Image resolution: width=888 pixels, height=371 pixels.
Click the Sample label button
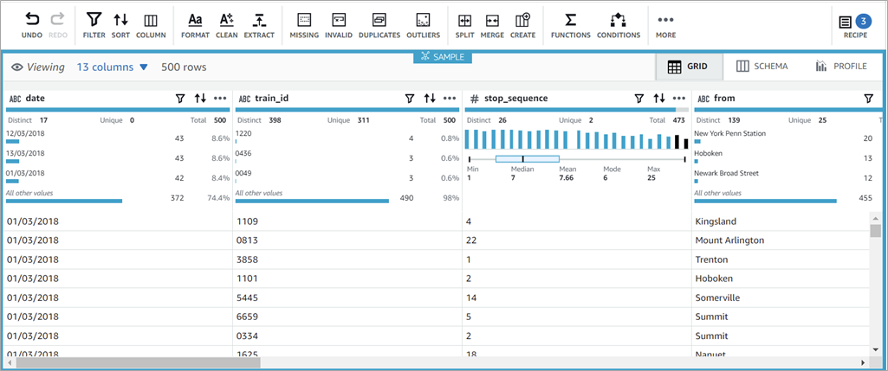click(442, 57)
